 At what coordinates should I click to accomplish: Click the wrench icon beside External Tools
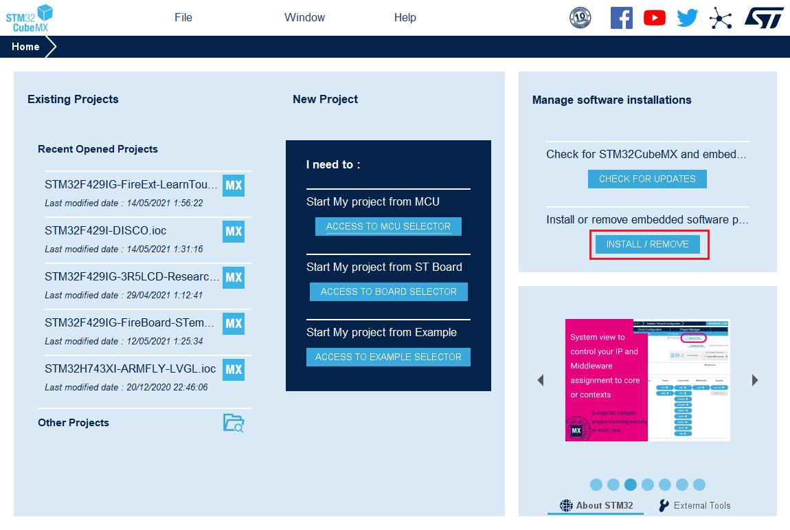tap(664, 505)
